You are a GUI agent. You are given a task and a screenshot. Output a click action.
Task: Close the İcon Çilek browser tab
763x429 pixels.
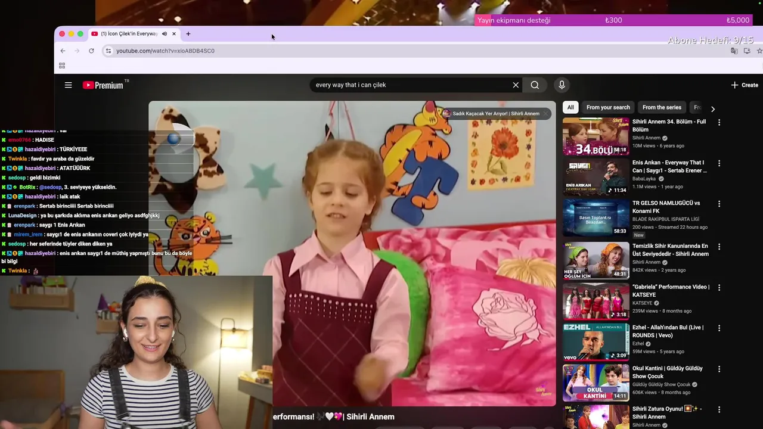tap(174, 34)
